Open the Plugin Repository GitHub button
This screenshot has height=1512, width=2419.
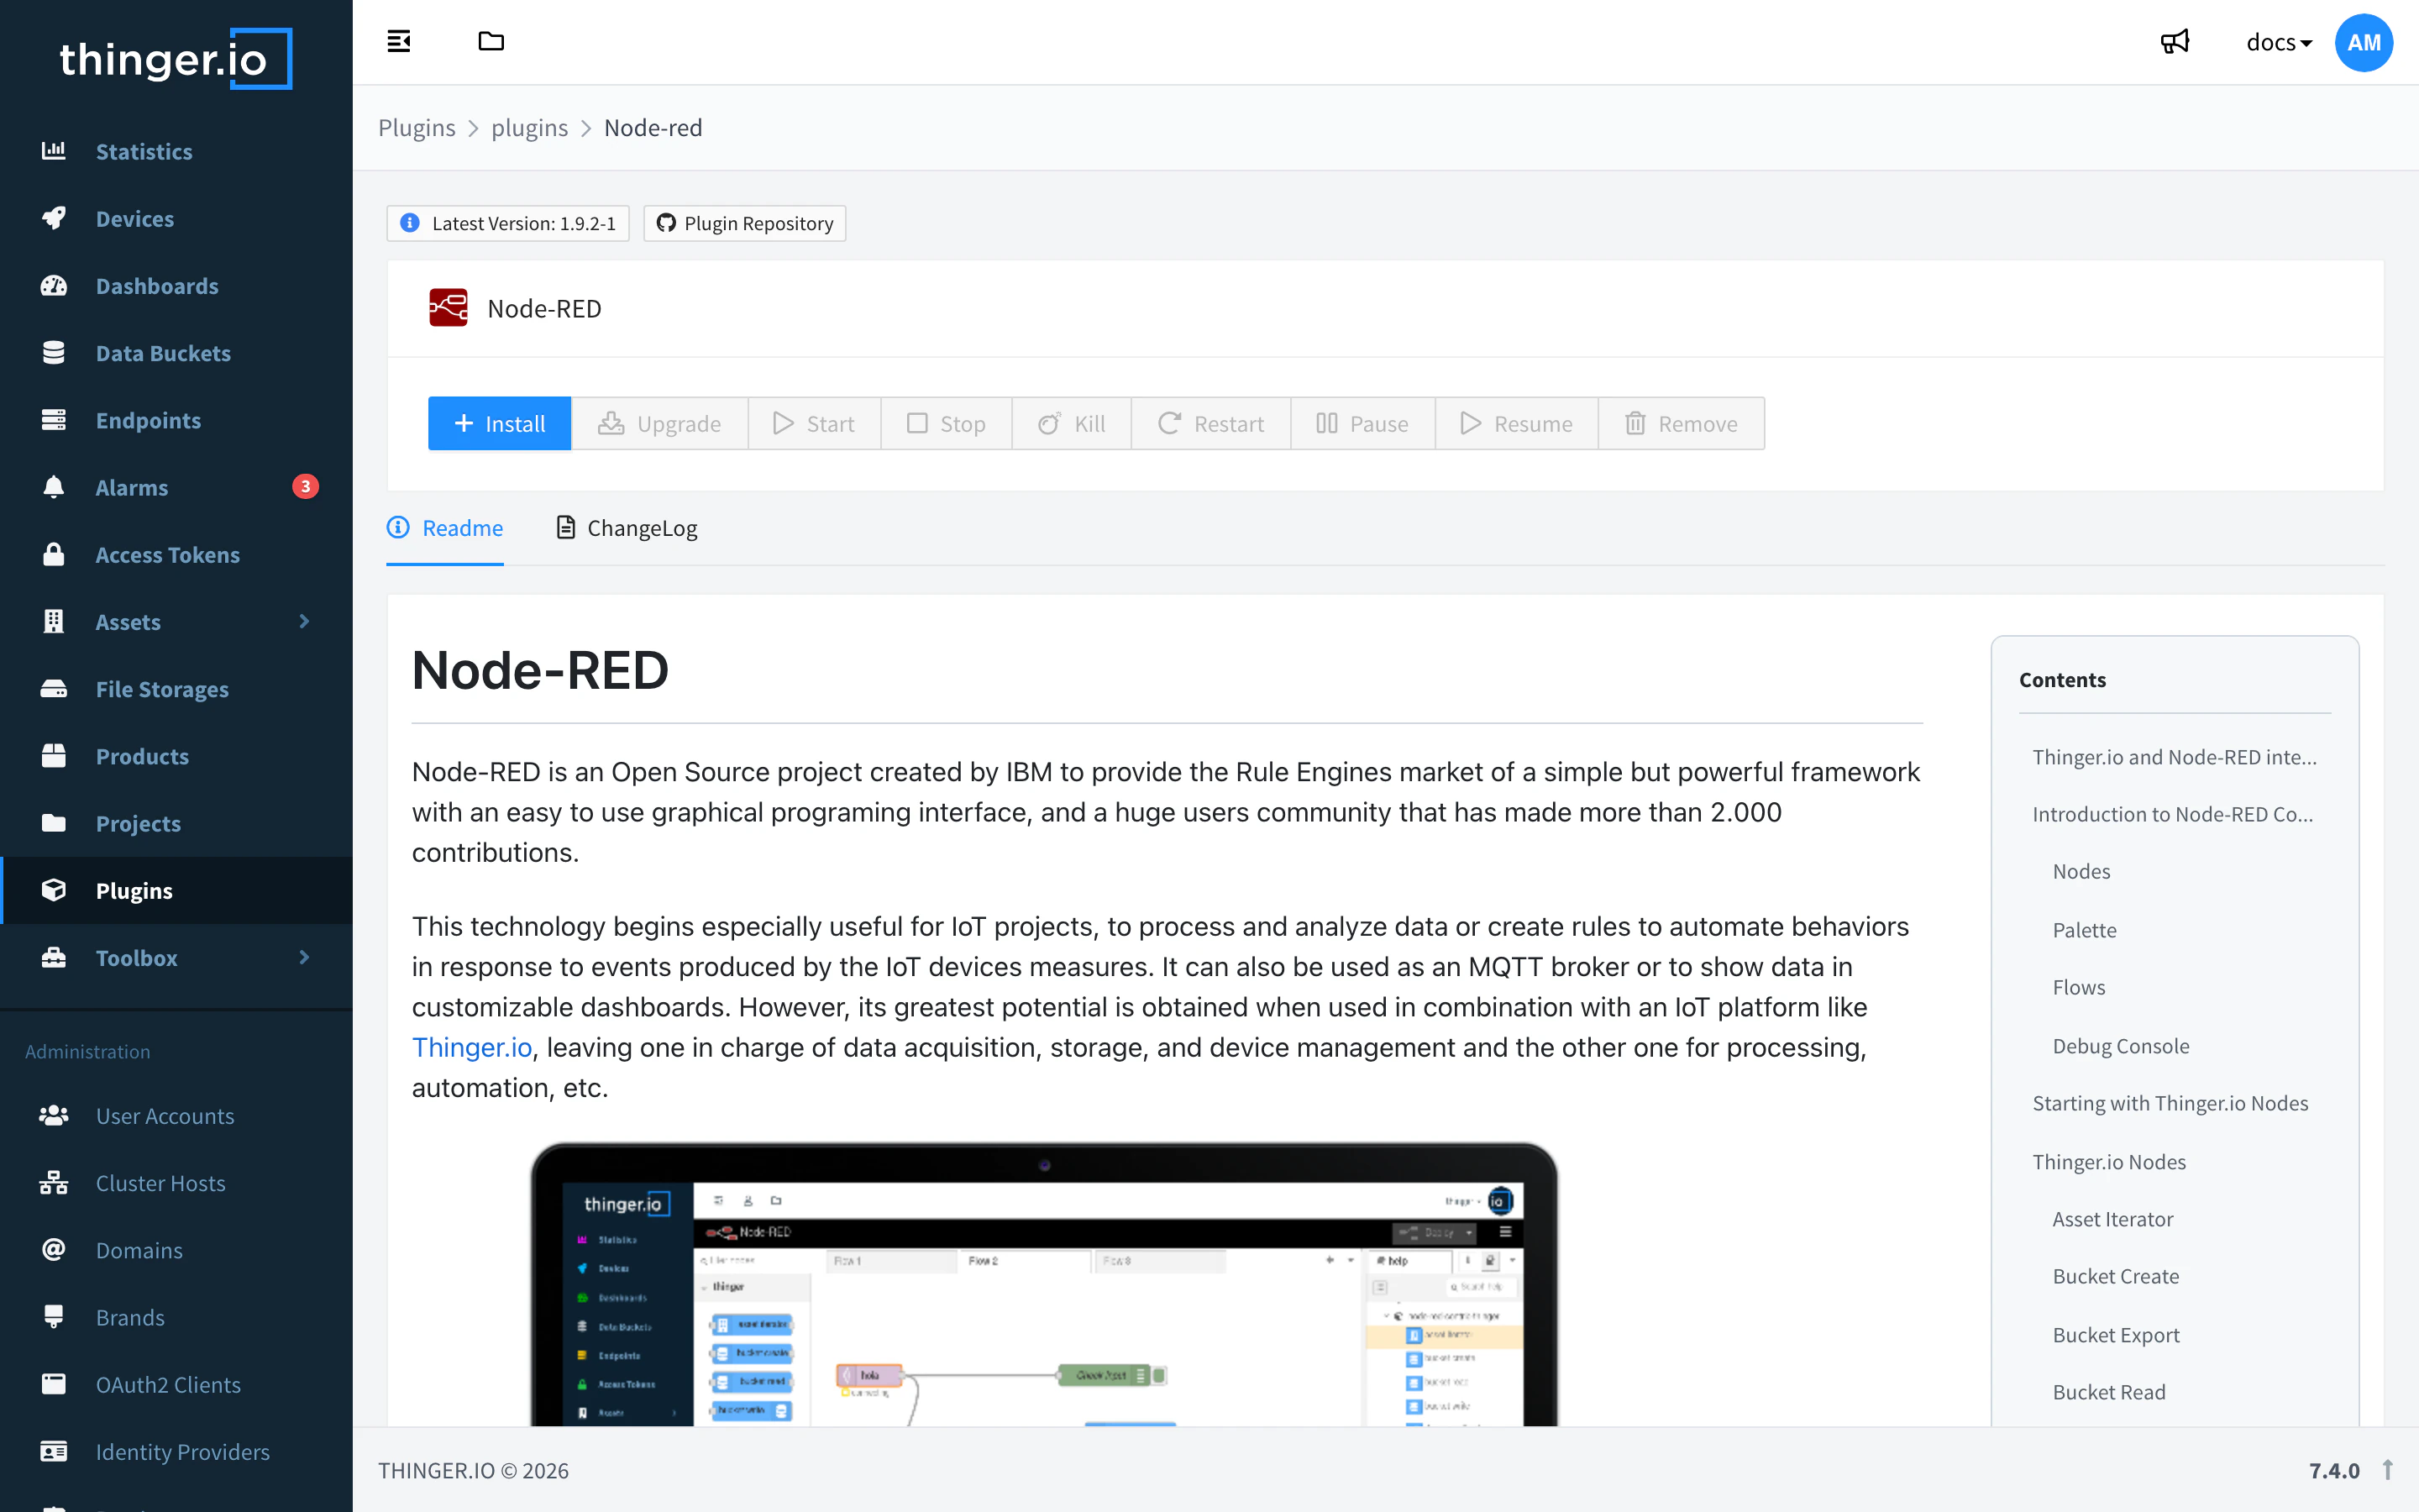coord(745,223)
